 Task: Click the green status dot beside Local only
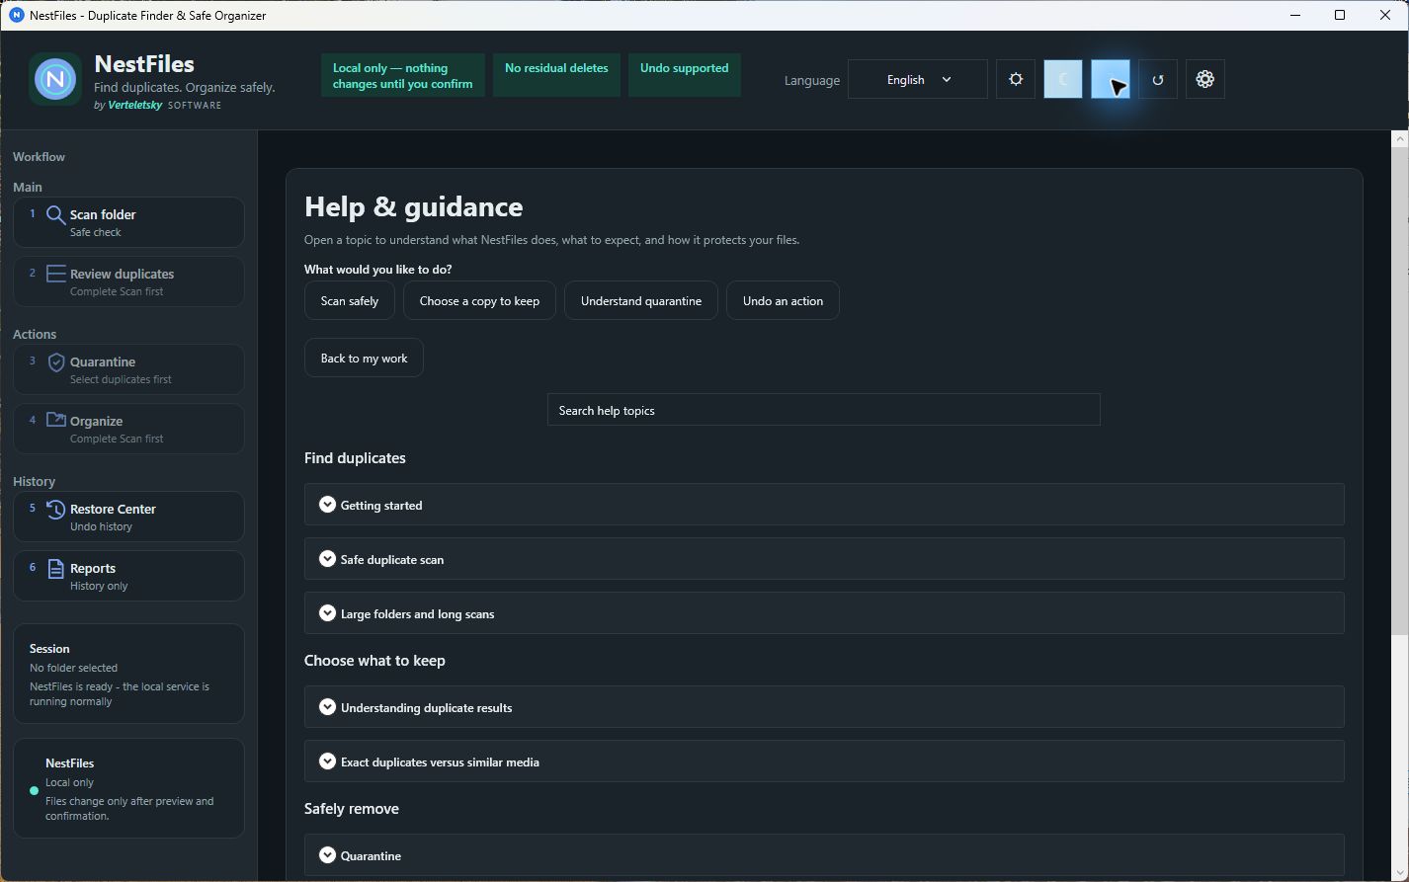pyautogui.click(x=35, y=790)
